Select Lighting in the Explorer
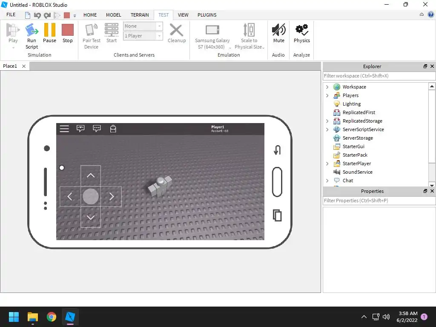The width and height of the screenshot is (436, 327). click(x=351, y=104)
